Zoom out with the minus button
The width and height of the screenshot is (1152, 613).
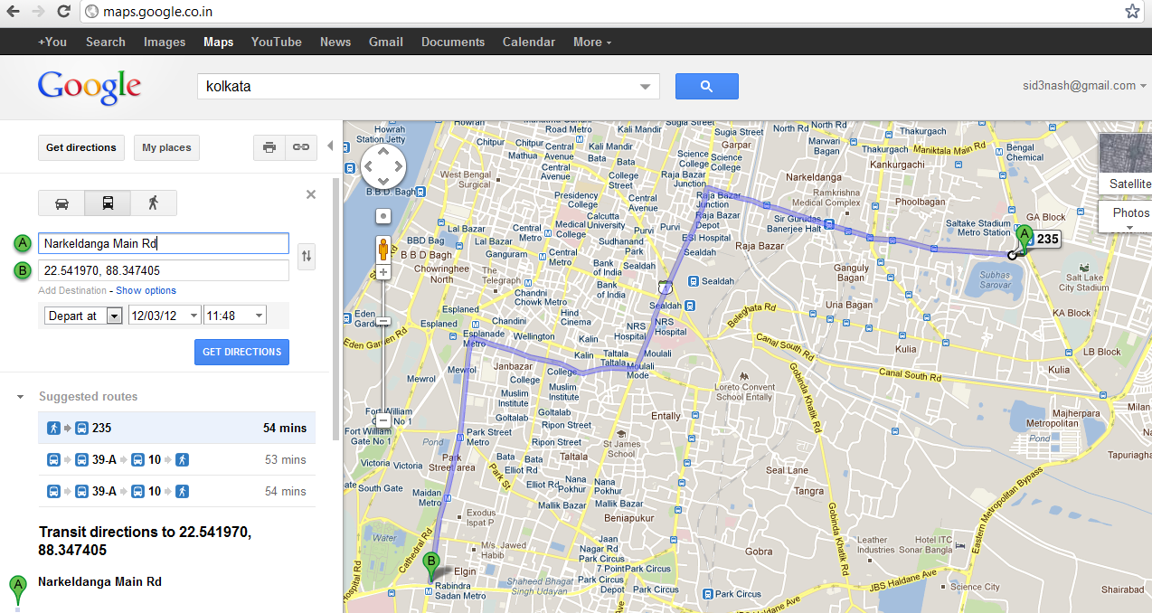click(383, 420)
